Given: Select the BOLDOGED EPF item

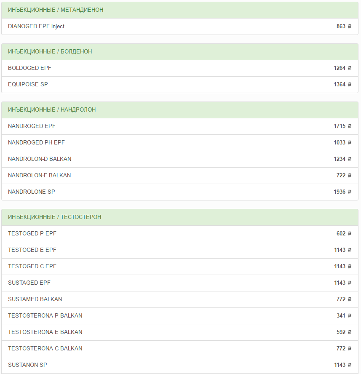Looking at the screenshot, I should [29, 68].
